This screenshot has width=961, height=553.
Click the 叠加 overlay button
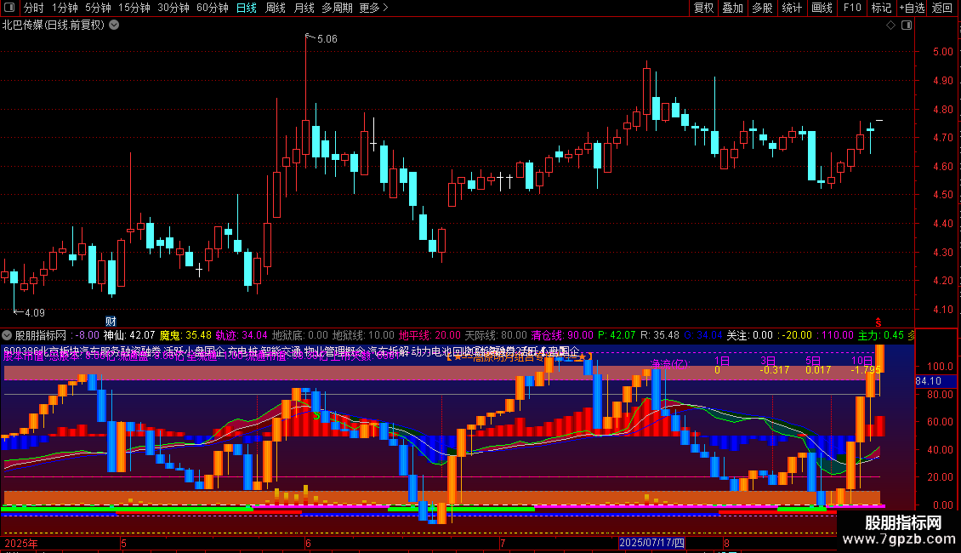tap(732, 8)
